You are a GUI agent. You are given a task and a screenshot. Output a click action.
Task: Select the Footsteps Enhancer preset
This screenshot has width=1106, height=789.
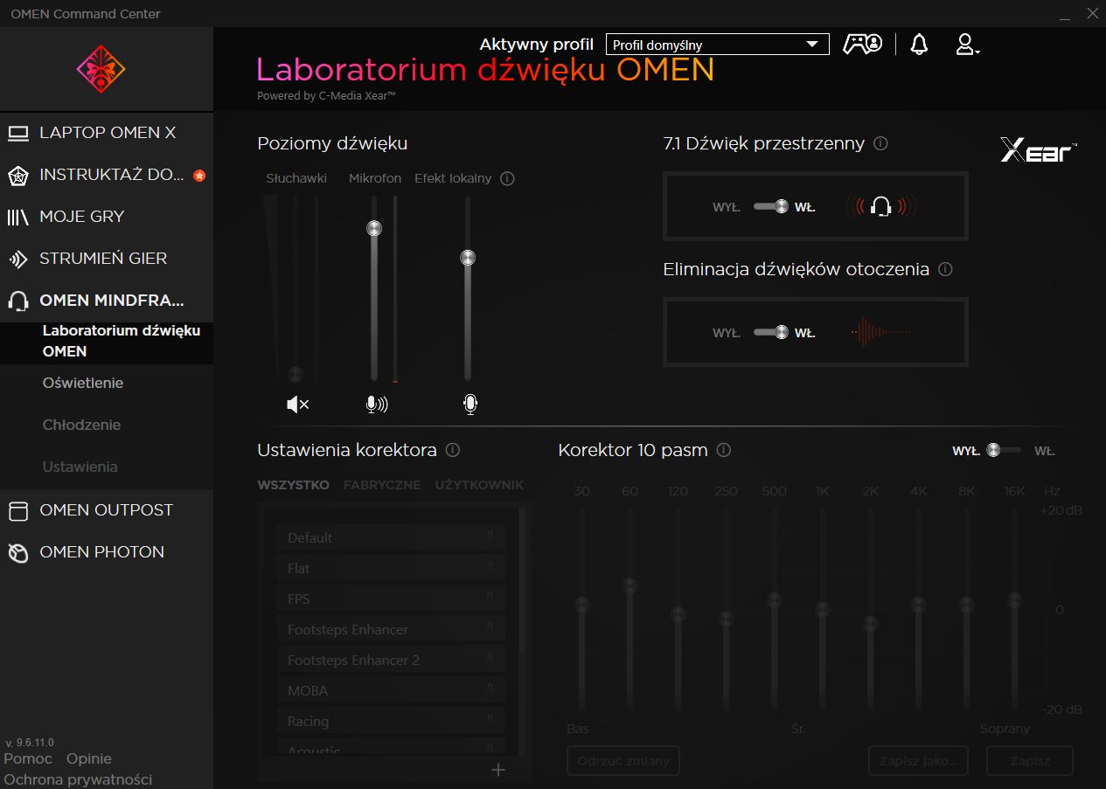click(391, 629)
